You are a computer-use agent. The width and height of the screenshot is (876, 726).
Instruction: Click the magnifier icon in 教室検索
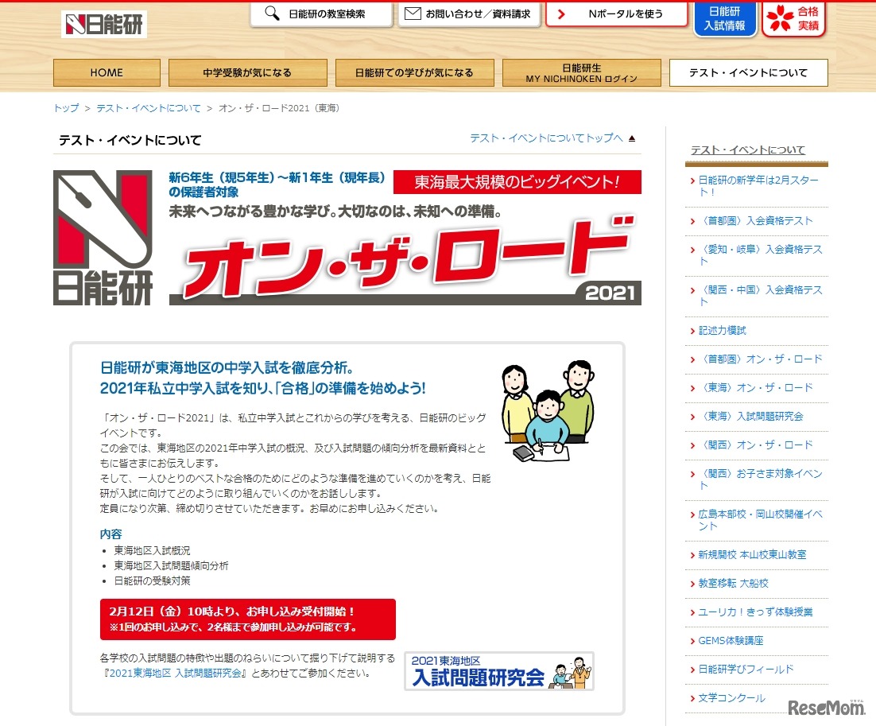[272, 13]
